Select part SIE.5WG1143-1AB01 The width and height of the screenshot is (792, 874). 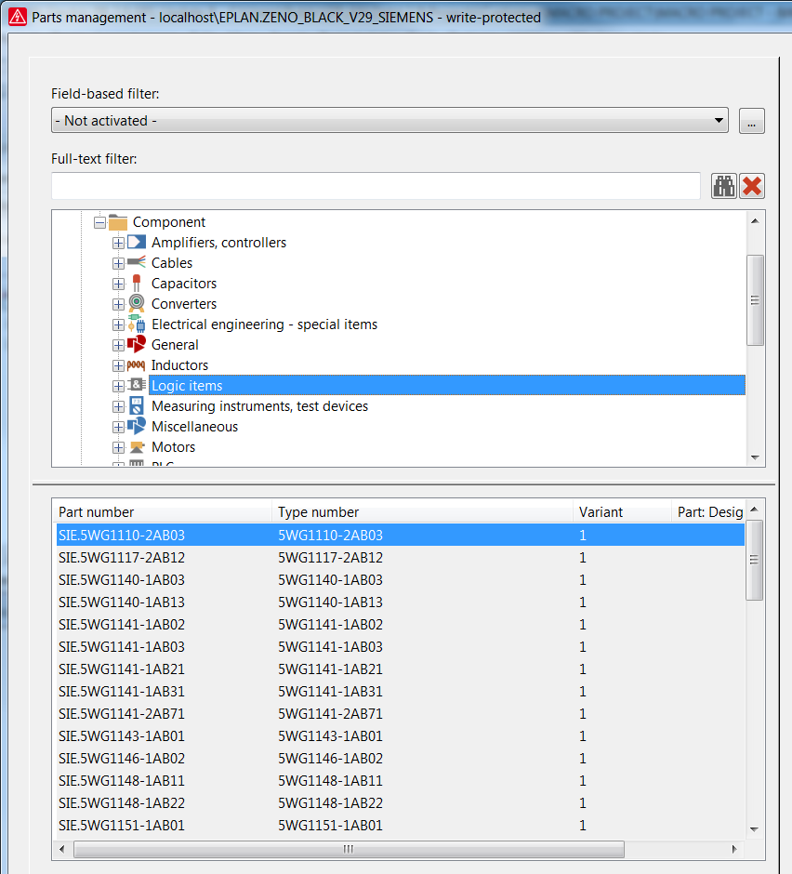coord(122,735)
